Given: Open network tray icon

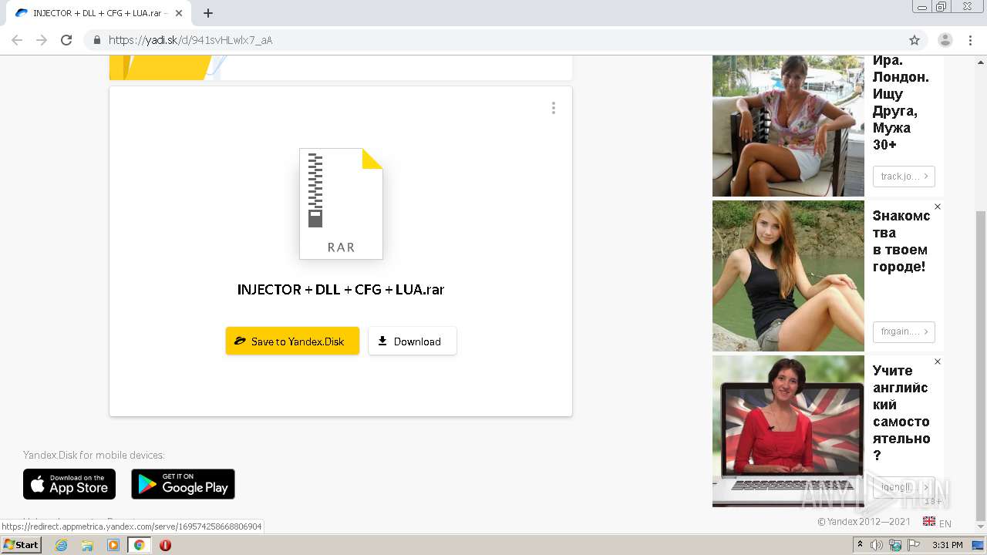Looking at the screenshot, I should click(x=895, y=545).
